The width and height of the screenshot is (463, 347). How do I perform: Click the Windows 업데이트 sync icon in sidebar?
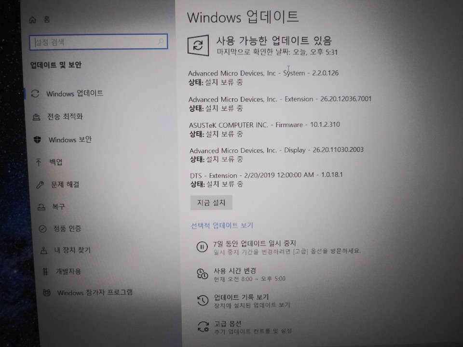35,93
